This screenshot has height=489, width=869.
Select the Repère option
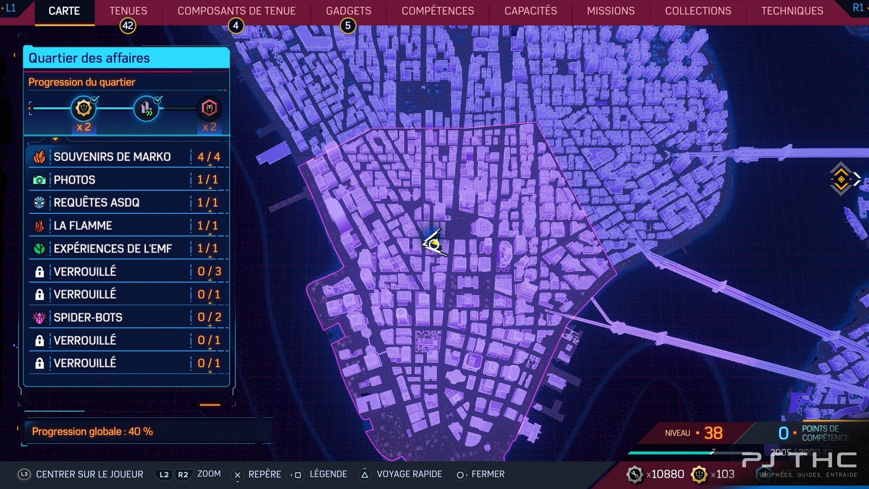pos(265,474)
